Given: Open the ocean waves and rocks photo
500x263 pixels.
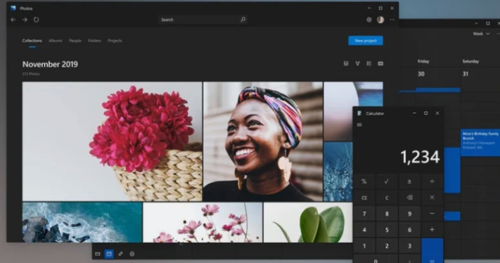Looking at the screenshot, I should pos(82,222).
